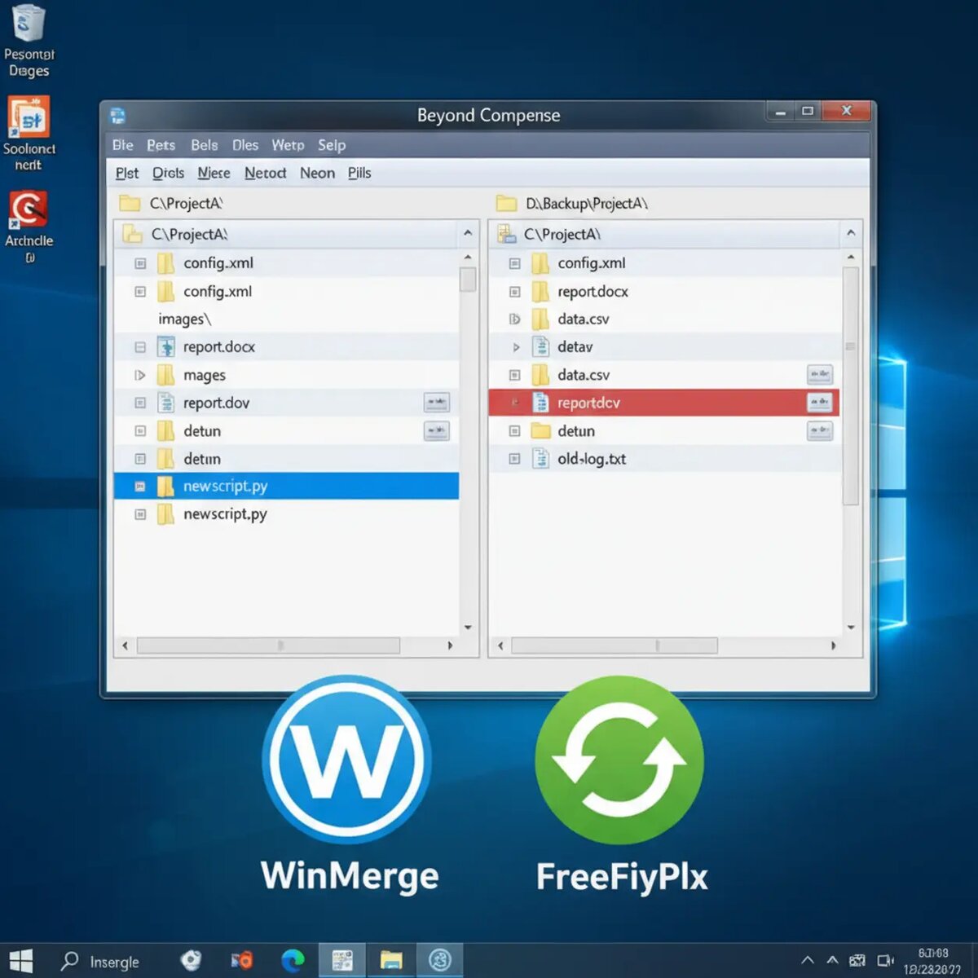
Task: Toggle checkbox of old-log.txt row
Action: [x=514, y=459]
